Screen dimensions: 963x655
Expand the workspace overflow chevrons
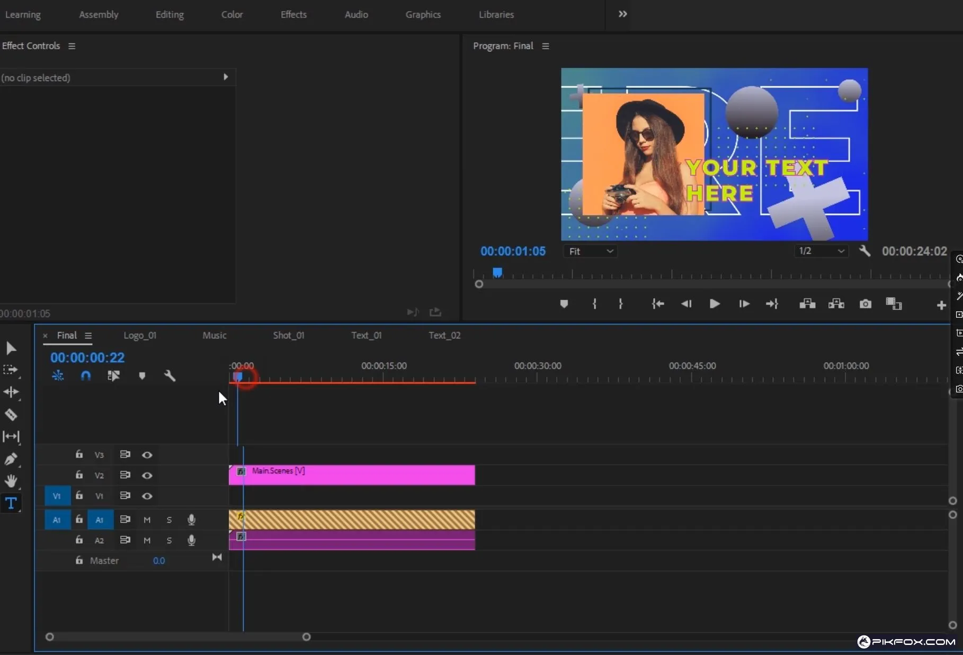(x=623, y=14)
